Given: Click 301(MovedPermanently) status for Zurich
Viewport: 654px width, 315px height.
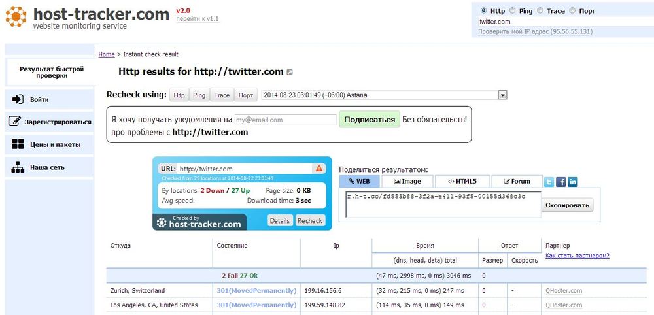Looking at the screenshot, I should pos(256,290).
